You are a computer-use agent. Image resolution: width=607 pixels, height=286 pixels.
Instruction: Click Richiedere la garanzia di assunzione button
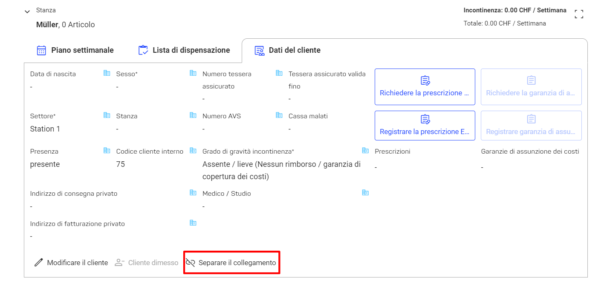pyautogui.click(x=531, y=87)
